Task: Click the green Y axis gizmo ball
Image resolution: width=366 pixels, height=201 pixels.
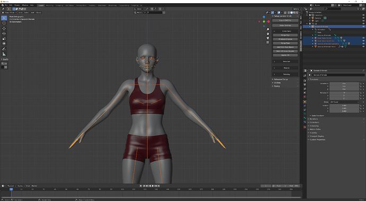Action: (x=264, y=21)
